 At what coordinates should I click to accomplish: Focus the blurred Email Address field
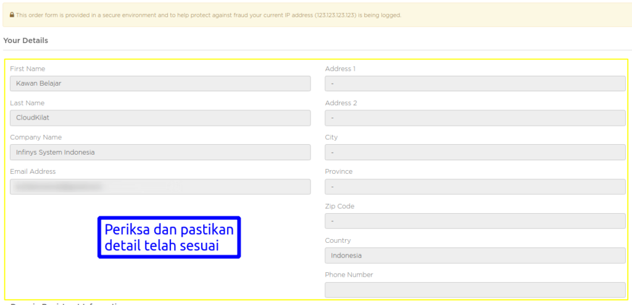click(x=160, y=186)
